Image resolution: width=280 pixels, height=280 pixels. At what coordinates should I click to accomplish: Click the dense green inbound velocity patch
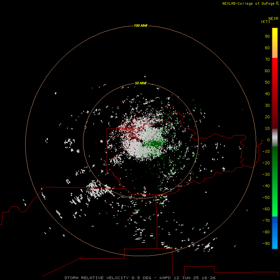pos(155,143)
